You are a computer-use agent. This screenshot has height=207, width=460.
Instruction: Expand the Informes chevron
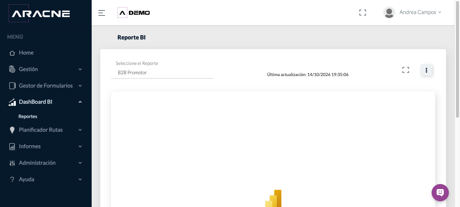coord(80,146)
